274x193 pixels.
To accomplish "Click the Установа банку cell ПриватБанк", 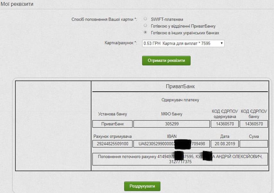I will (x=112, y=124).
